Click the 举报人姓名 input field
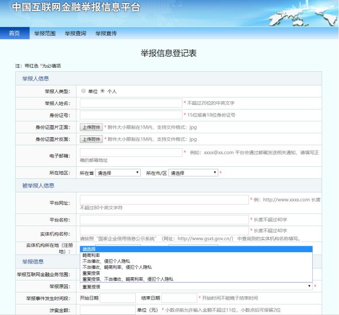339x315 pixels. (131, 103)
